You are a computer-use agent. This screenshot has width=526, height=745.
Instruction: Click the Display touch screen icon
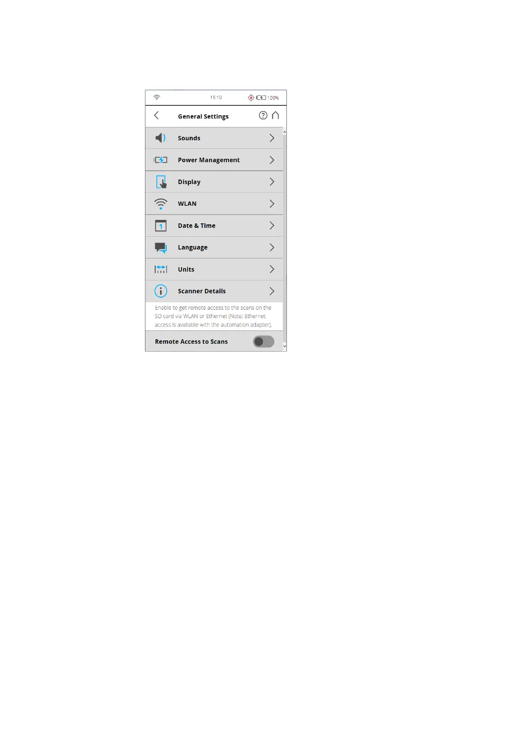pos(161,182)
